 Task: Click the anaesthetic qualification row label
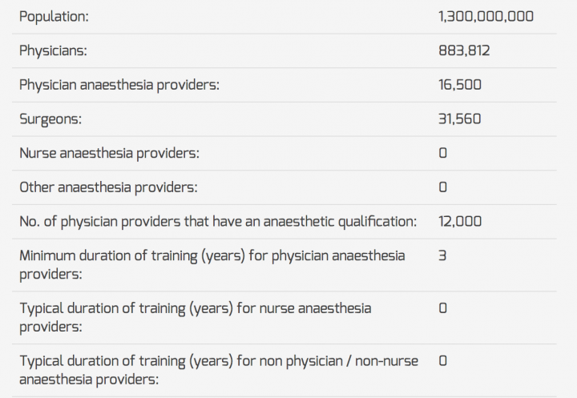click(217, 222)
